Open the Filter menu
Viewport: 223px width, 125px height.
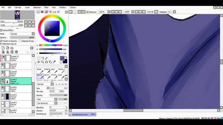click(x=46, y=8)
